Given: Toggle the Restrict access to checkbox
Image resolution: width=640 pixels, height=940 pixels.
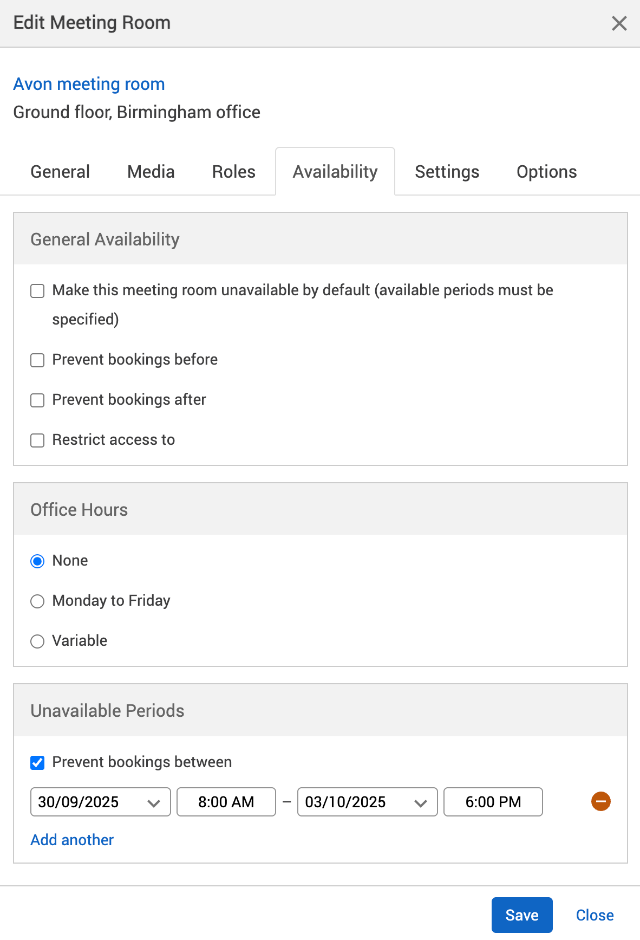Looking at the screenshot, I should pos(37,440).
